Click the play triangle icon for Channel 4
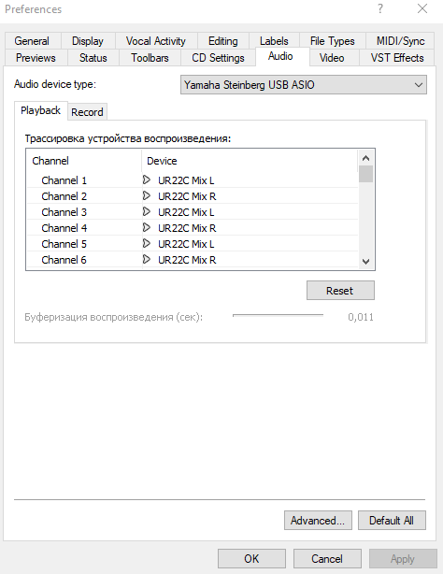Image resolution: width=443 pixels, height=574 pixels. tap(147, 228)
